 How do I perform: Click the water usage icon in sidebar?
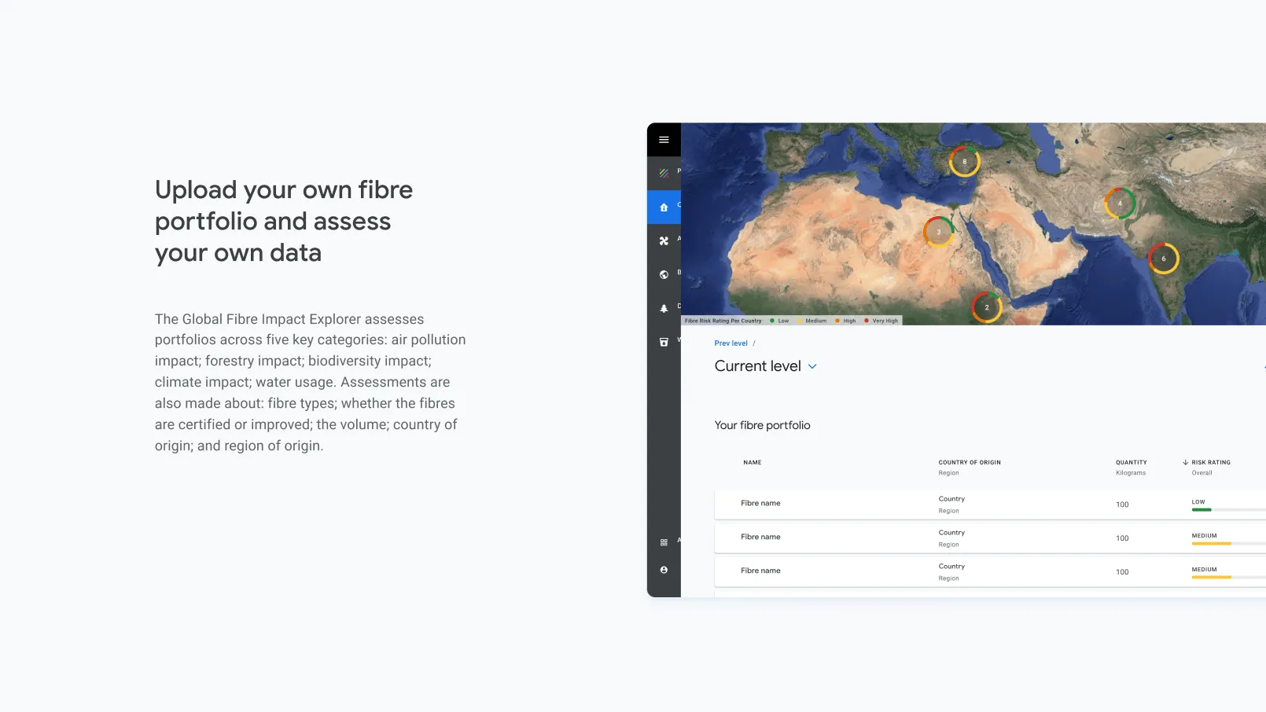pos(664,341)
